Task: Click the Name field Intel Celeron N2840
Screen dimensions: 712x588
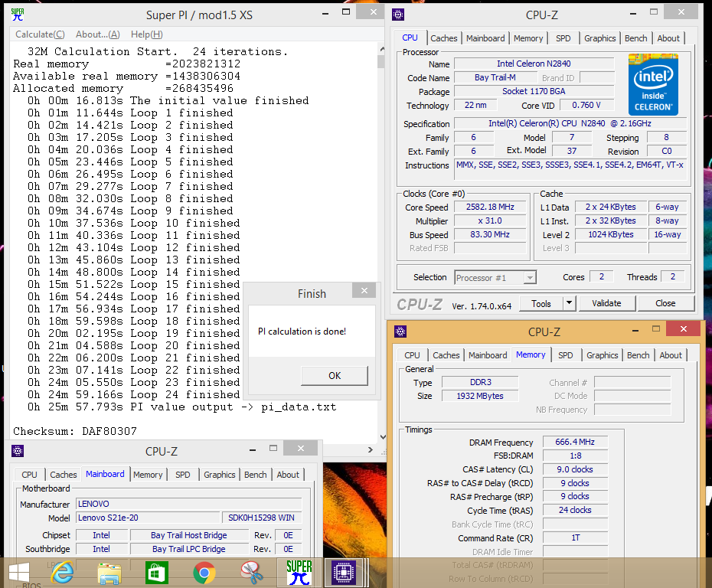Action: (534, 64)
